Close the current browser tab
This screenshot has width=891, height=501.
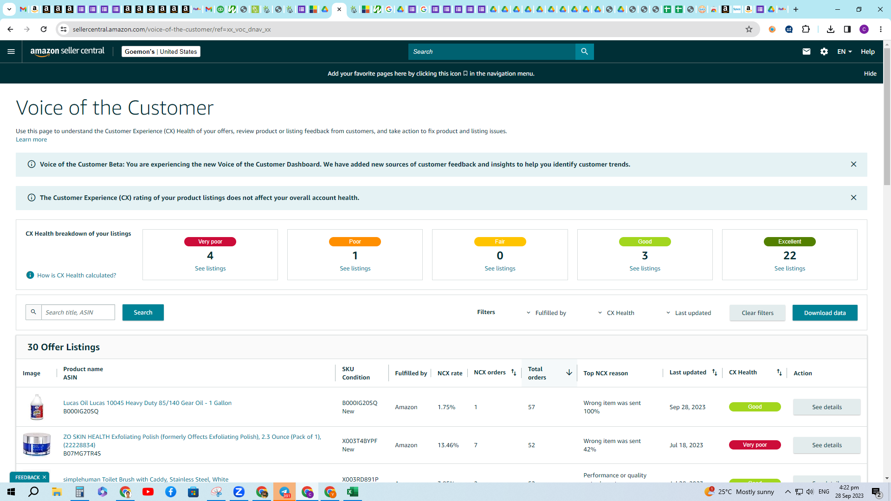(x=339, y=9)
